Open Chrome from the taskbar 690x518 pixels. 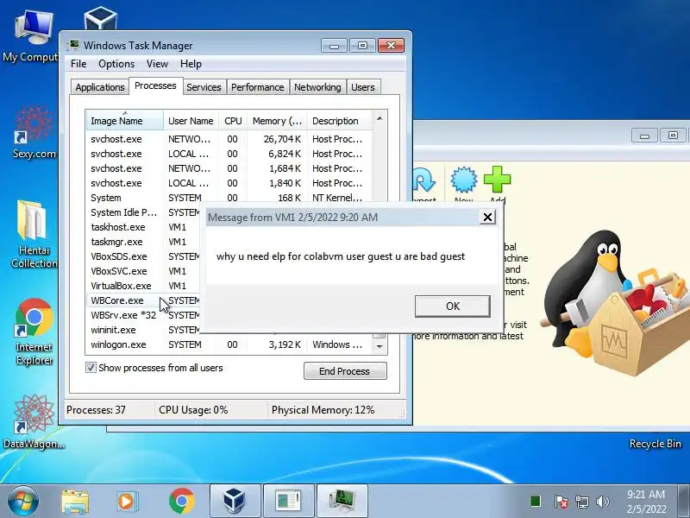pos(182,502)
